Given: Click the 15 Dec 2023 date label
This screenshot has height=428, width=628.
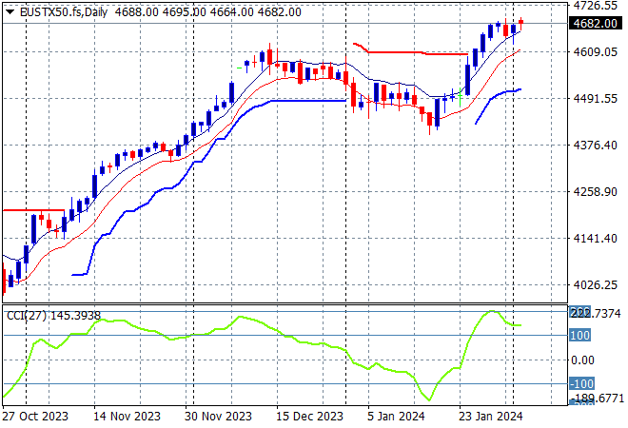Looking at the screenshot, I should [311, 417].
